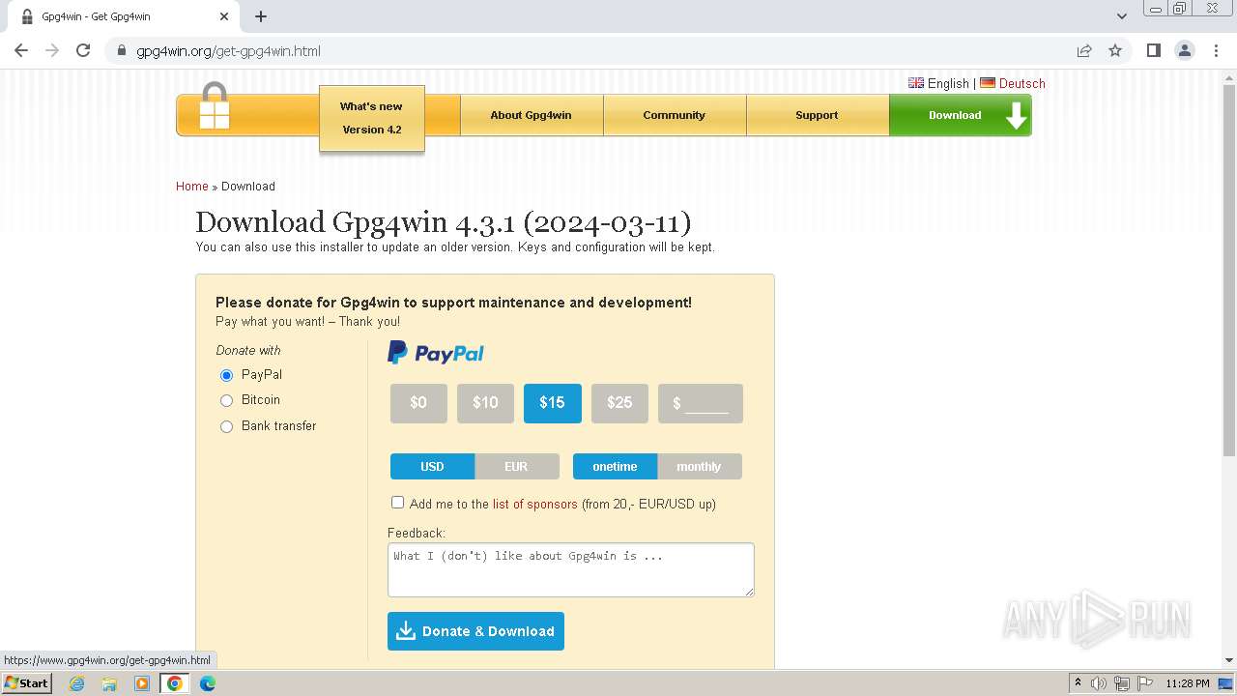Open the list of sponsors link
This screenshot has width=1237, height=696.
[535, 504]
